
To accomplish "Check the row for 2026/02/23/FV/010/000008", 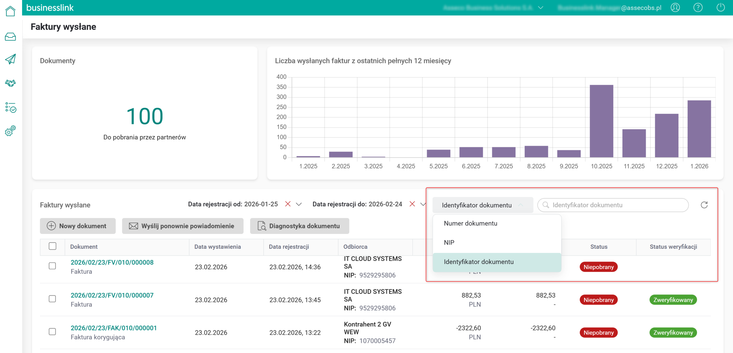I will [x=52, y=266].
